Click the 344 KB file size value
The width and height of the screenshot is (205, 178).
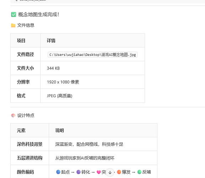coord(53,68)
